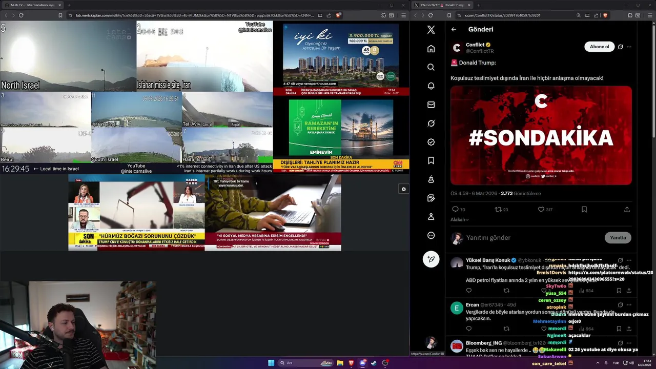The height and width of the screenshot is (369, 656).
Task: Click the x.com address bar in X window
Action: pyautogui.click(x=502, y=15)
